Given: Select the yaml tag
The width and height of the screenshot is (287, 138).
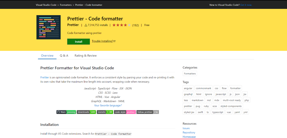Looking at the screenshot, I should (237, 112).
